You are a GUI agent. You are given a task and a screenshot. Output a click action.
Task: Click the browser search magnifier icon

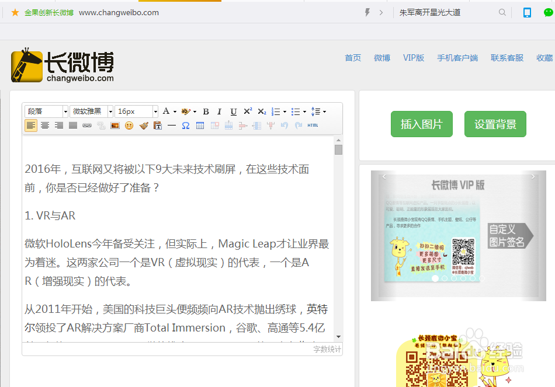[x=502, y=12]
